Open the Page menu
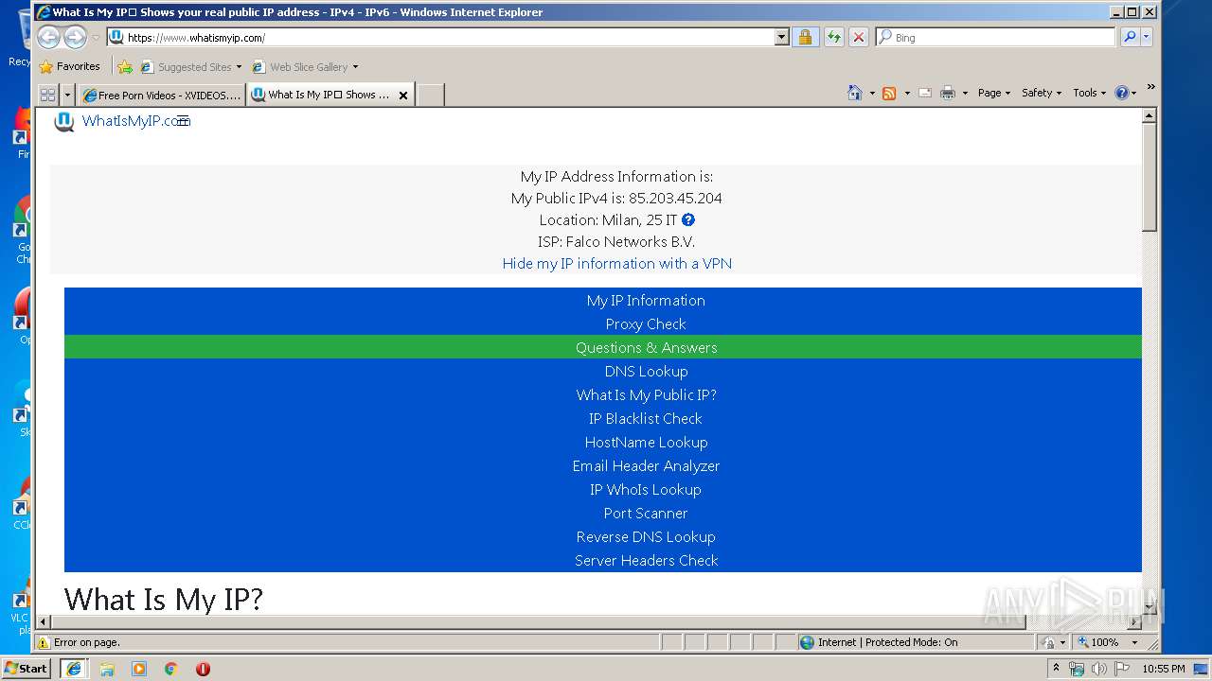 click(994, 93)
